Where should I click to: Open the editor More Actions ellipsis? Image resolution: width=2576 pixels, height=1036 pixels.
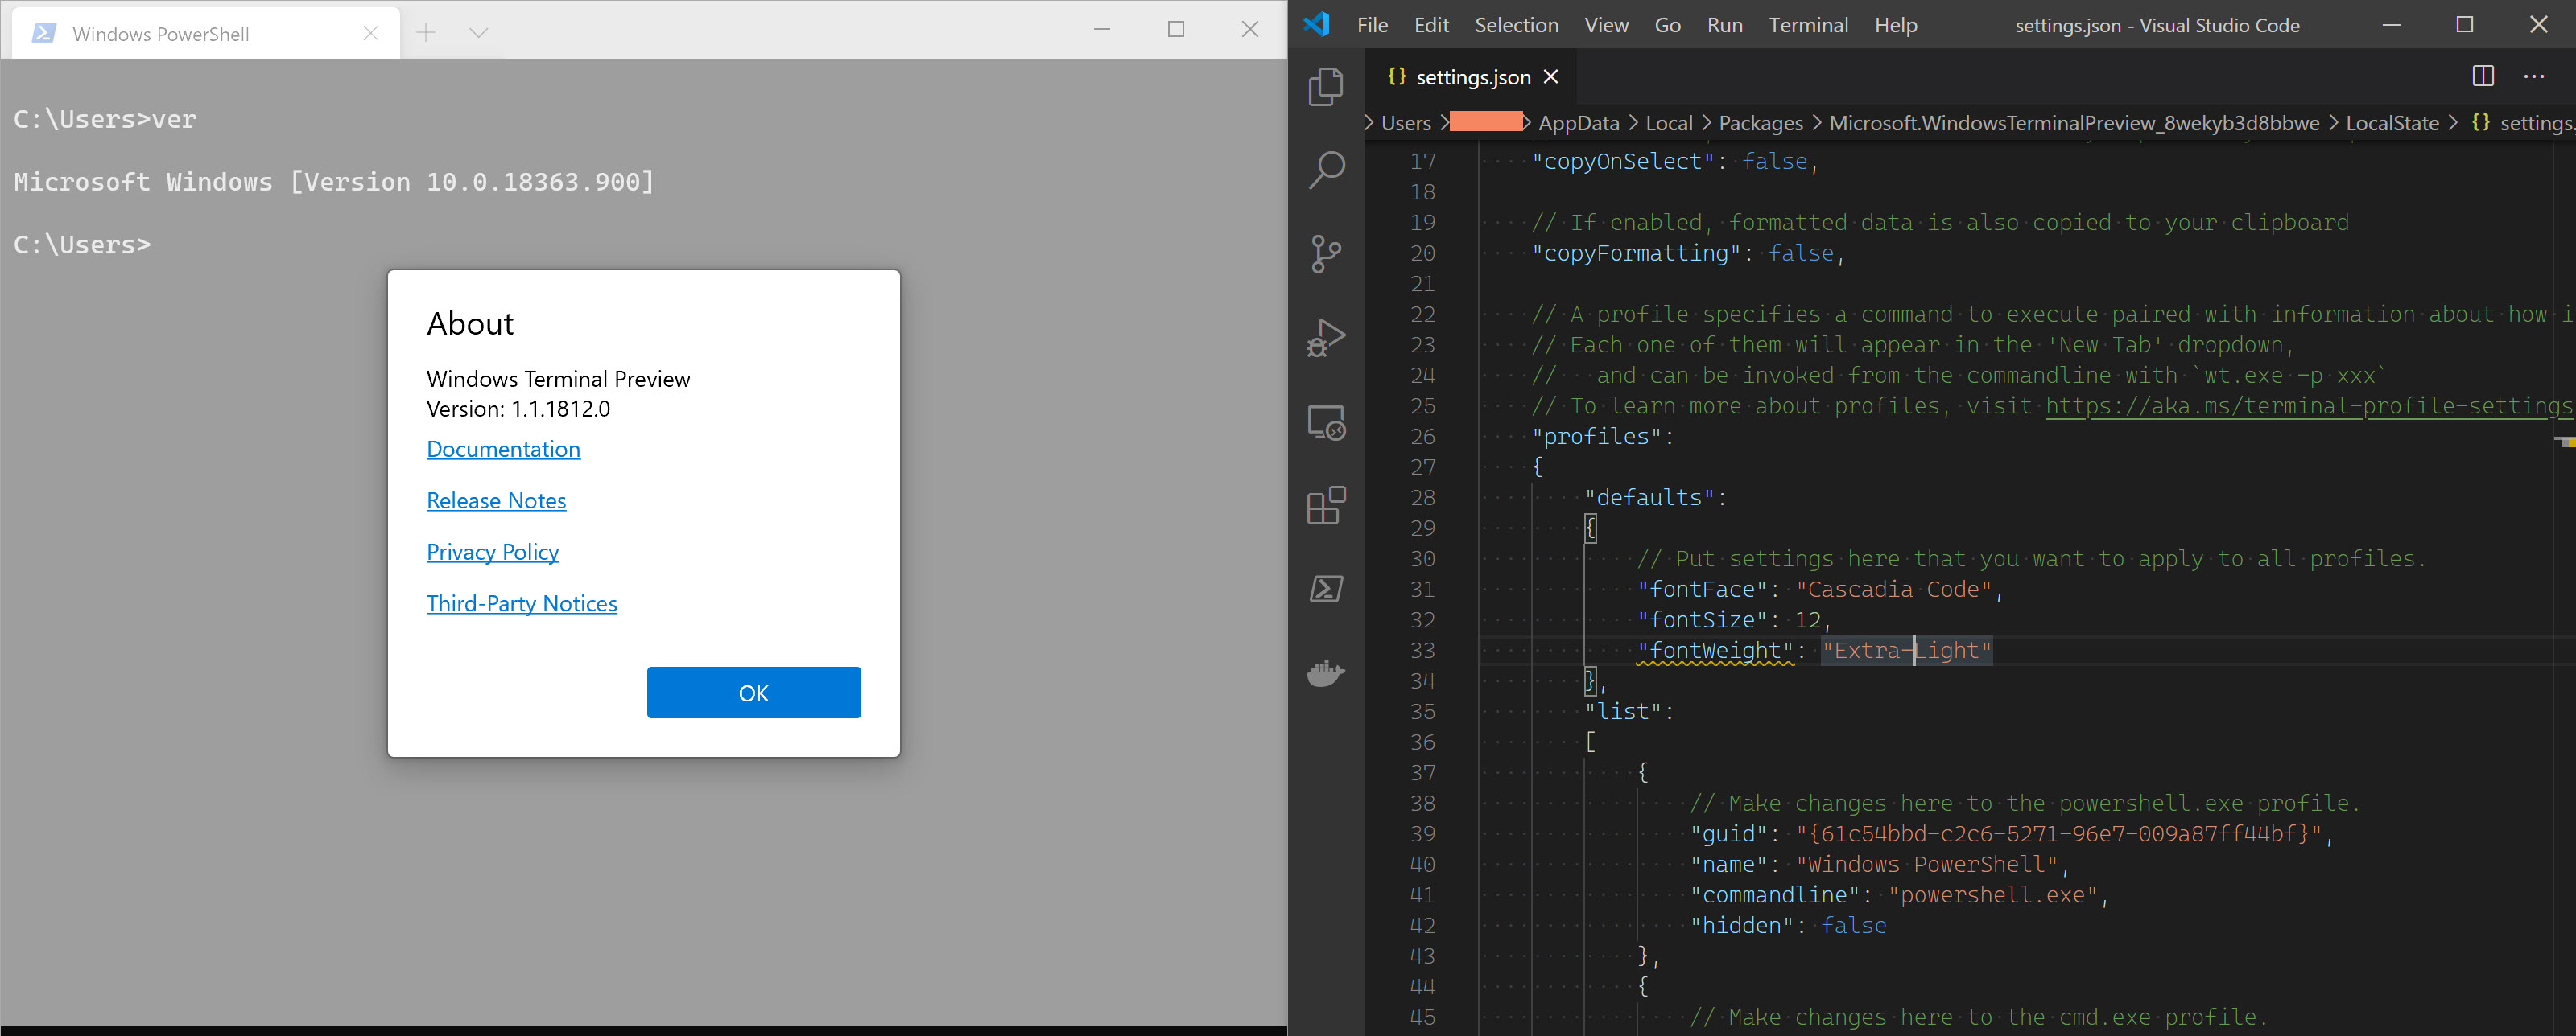tap(2533, 76)
